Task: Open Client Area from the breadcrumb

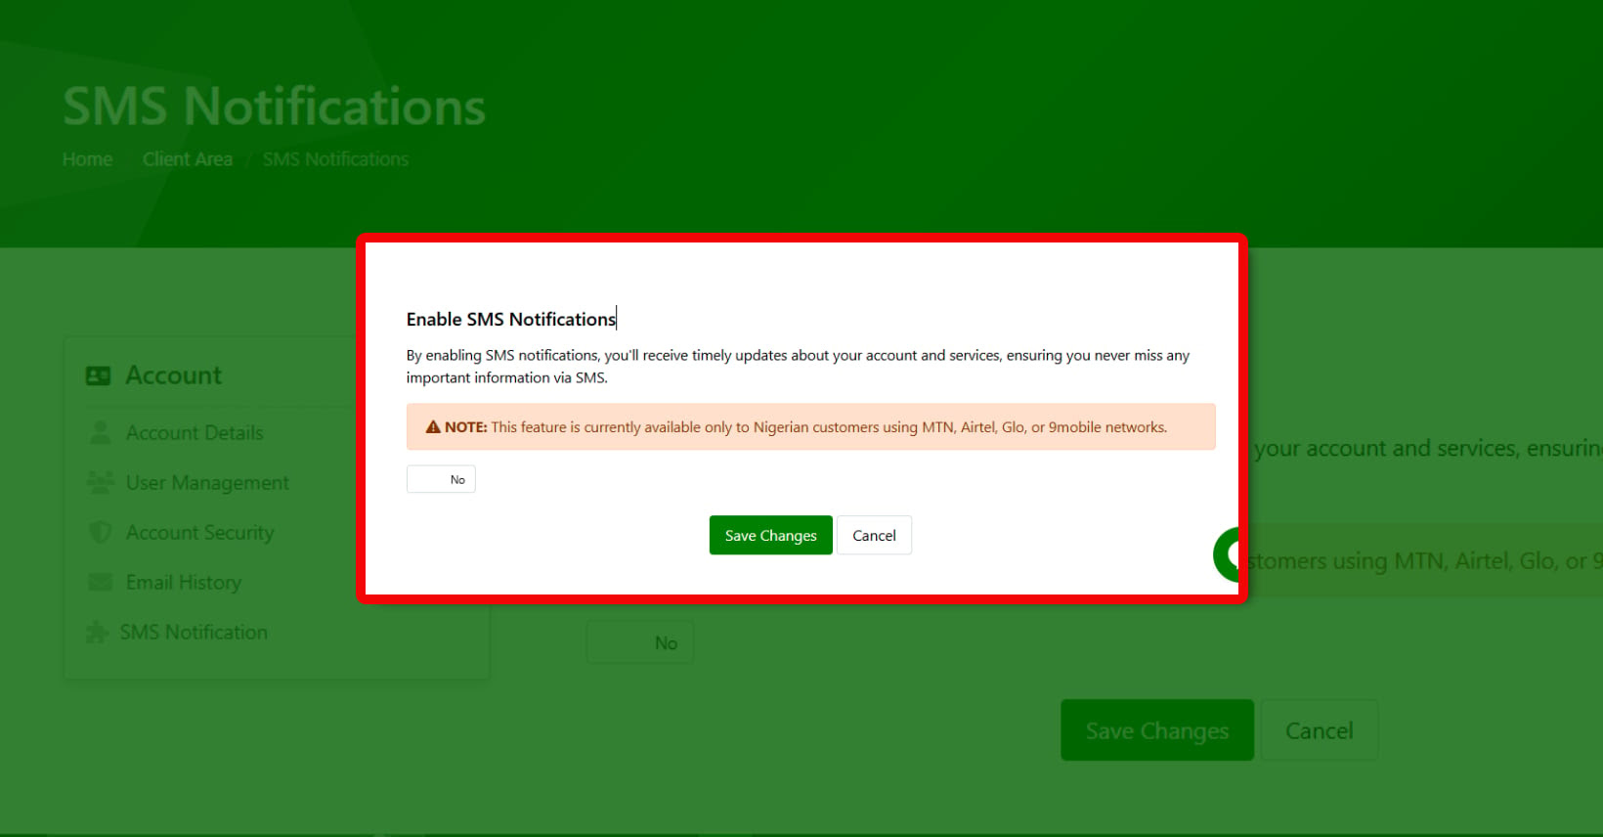Action: (188, 159)
